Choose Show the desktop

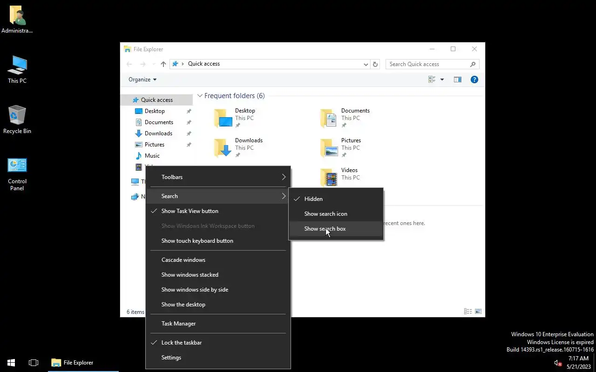pos(218,305)
